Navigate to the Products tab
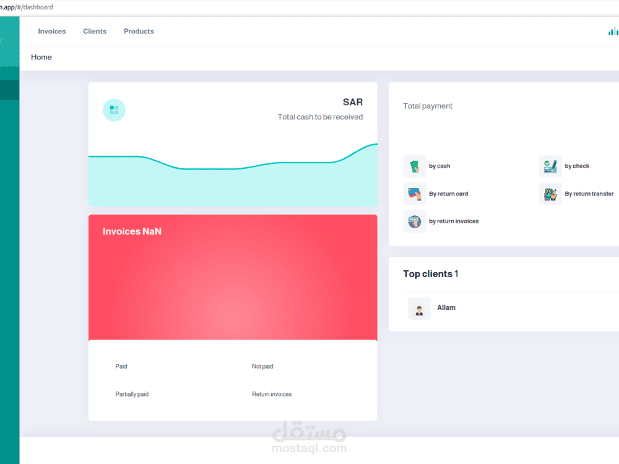Image resolution: width=619 pixels, height=464 pixels. pos(139,31)
